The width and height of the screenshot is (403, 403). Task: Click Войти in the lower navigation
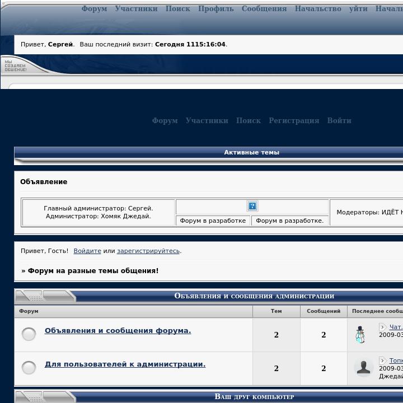click(x=339, y=120)
